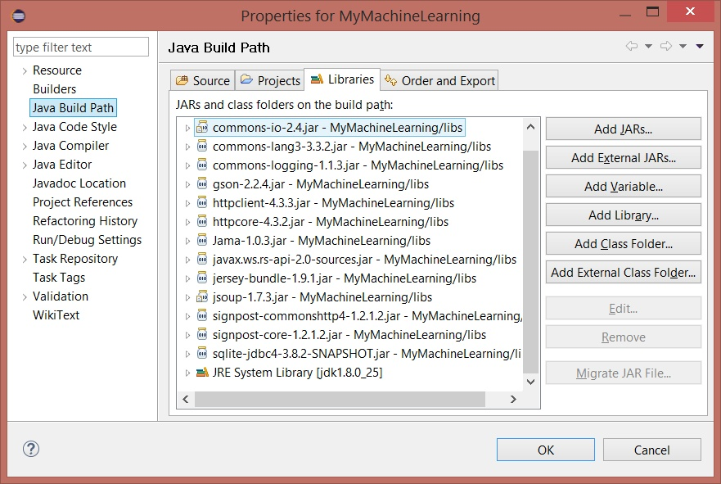Click the jar icon beside commons-lang3-3.3.2.jar
This screenshot has width=721, height=484.
(x=202, y=147)
